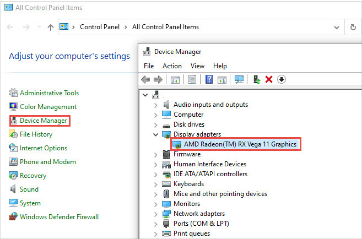Click the circled down-arrow toolbar icon
The height and width of the screenshot is (239, 362).
pos(282,79)
